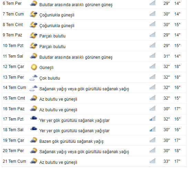
Task: Select the date text '21 Tem Cum'
Action: tap(14, 161)
